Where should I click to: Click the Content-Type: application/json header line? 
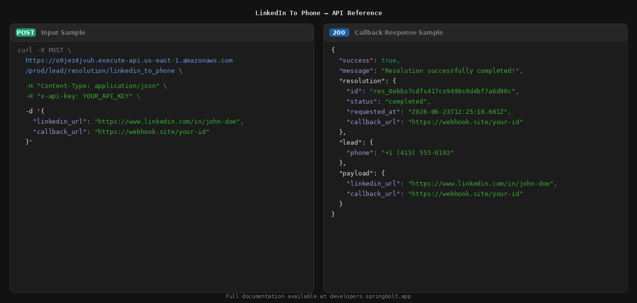click(x=96, y=86)
